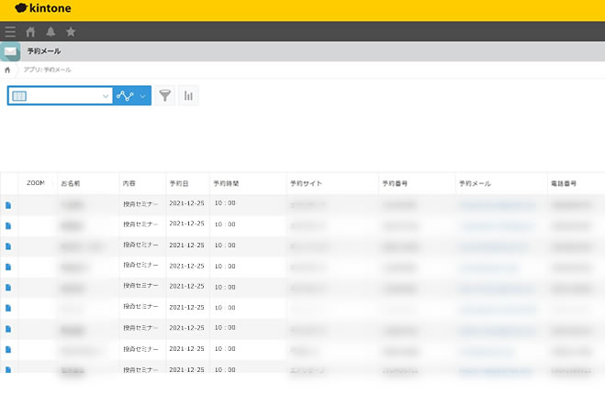Click the お名前 column header

[71, 184]
